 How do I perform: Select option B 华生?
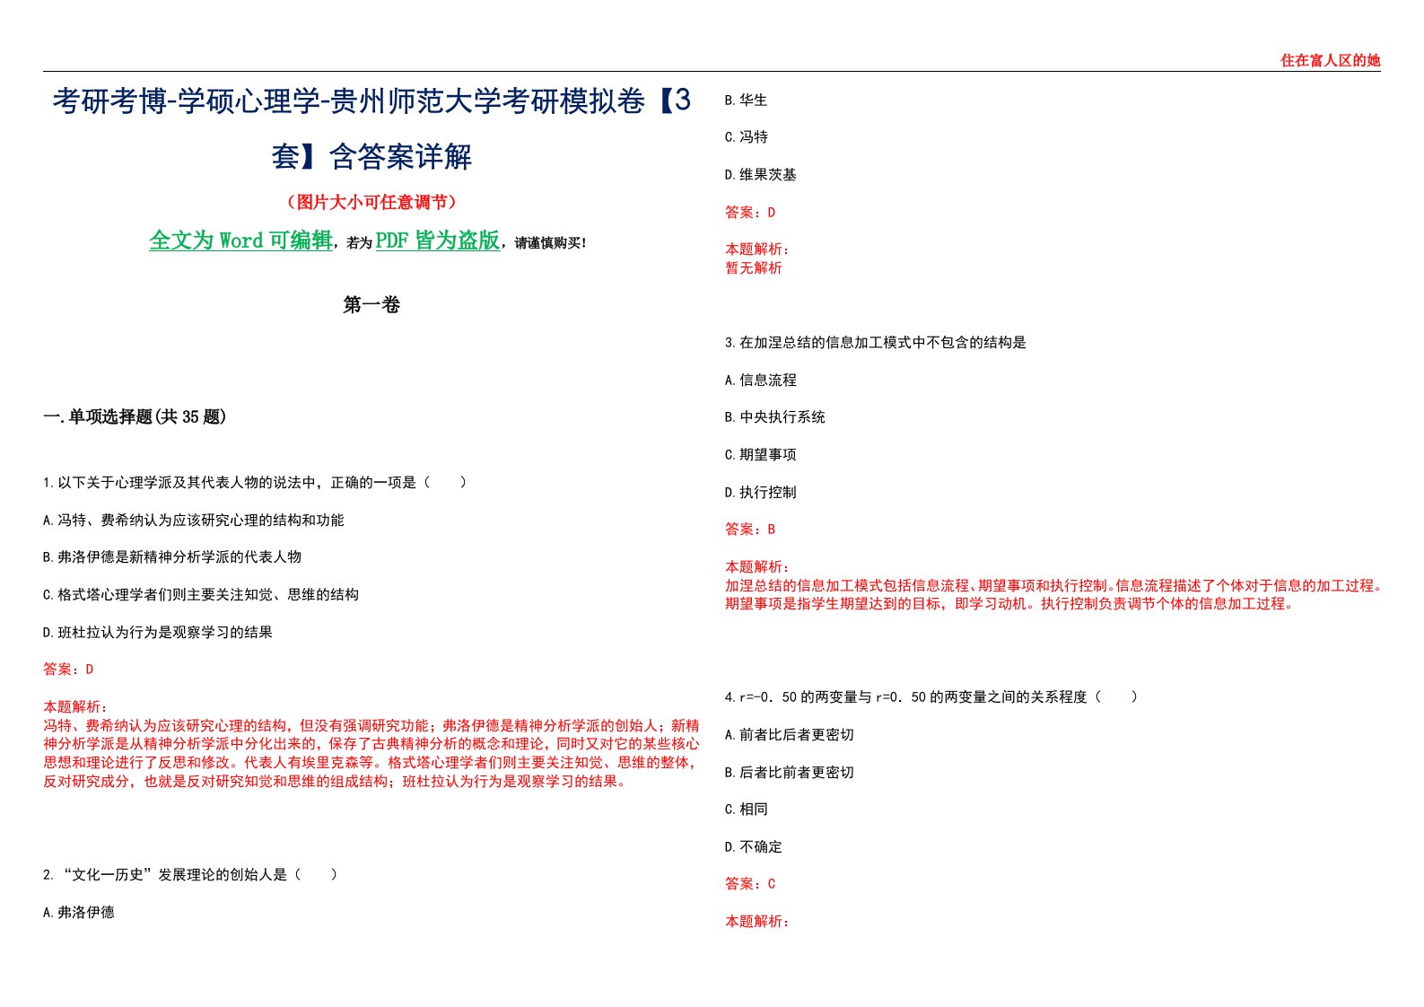pos(746,101)
